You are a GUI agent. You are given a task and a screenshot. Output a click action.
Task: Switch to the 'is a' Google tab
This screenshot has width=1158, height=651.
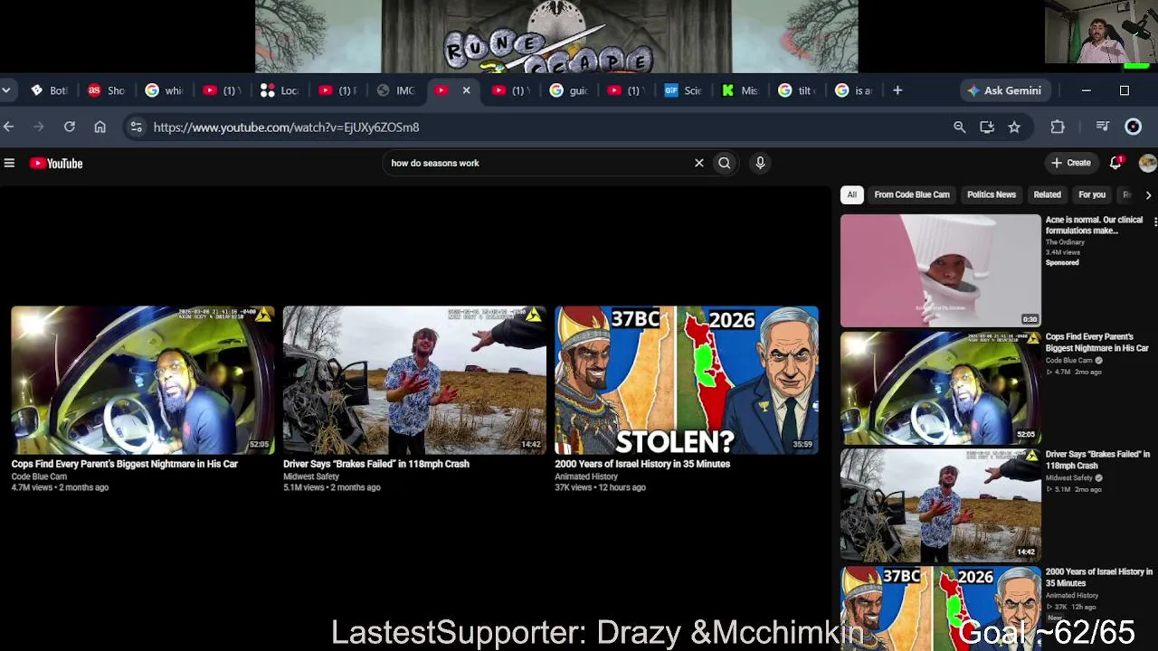click(x=854, y=90)
